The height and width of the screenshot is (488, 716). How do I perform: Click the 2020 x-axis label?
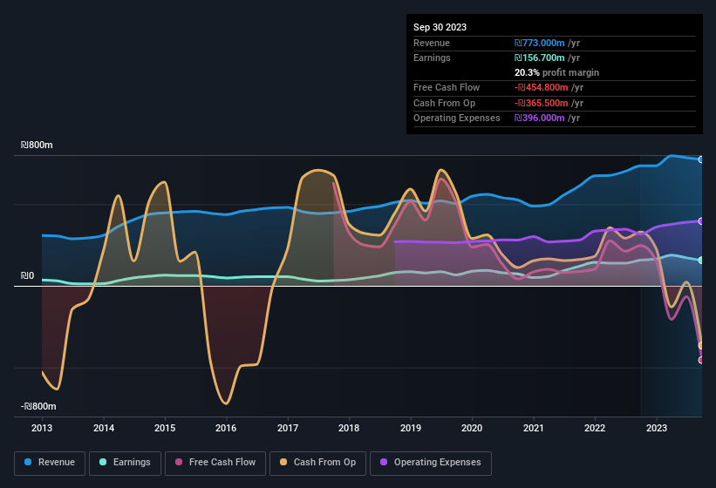point(472,428)
